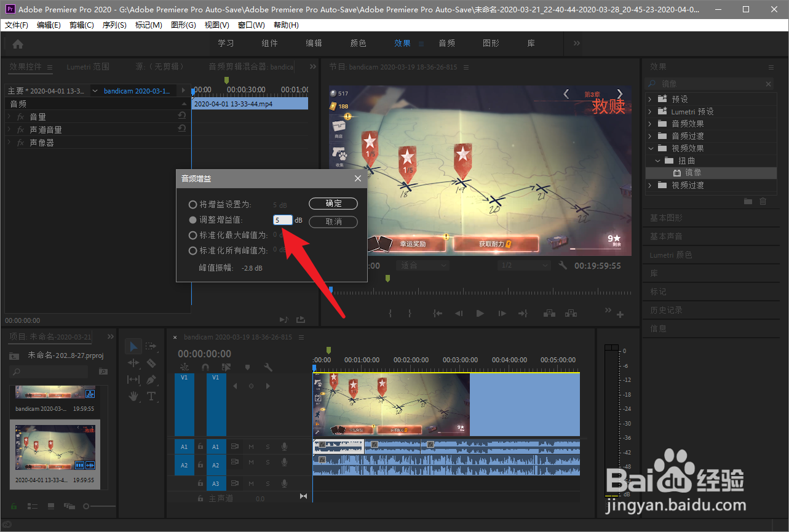789x532 pixels.
Task: Open the 1/2 playback resolution dropdown
Action: 523,266
